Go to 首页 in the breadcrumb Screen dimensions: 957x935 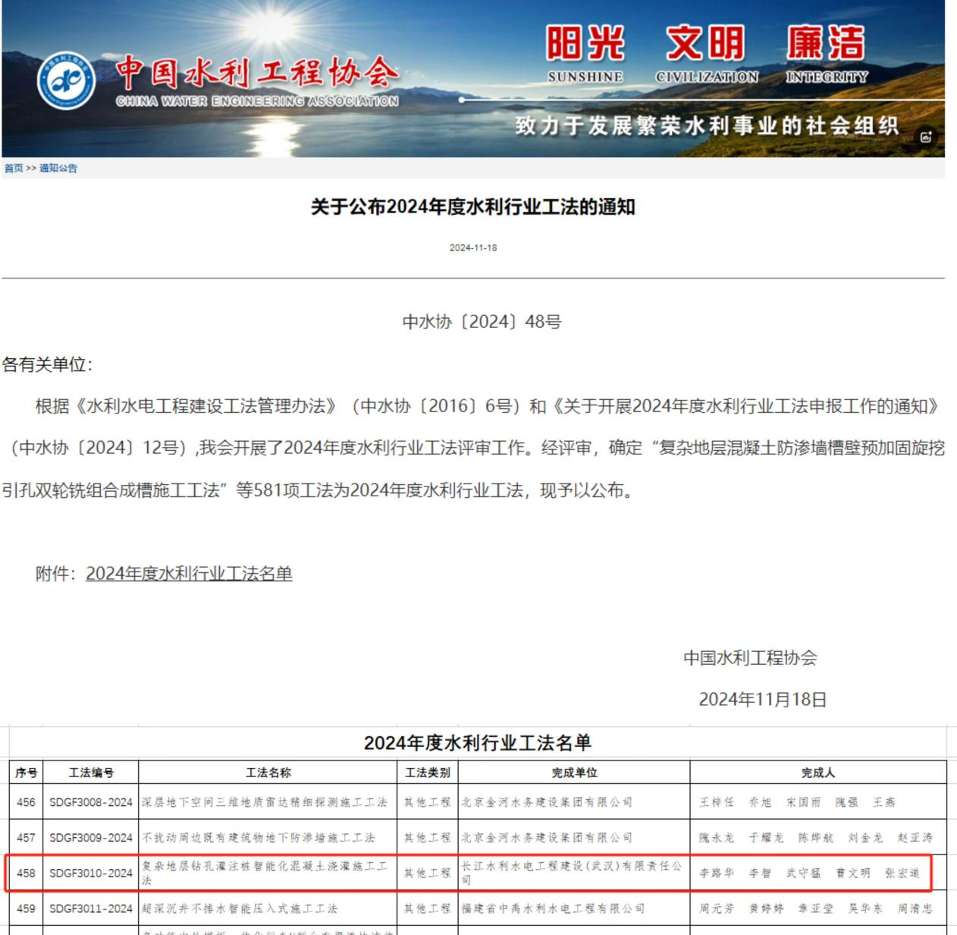(x=14, y=168)
